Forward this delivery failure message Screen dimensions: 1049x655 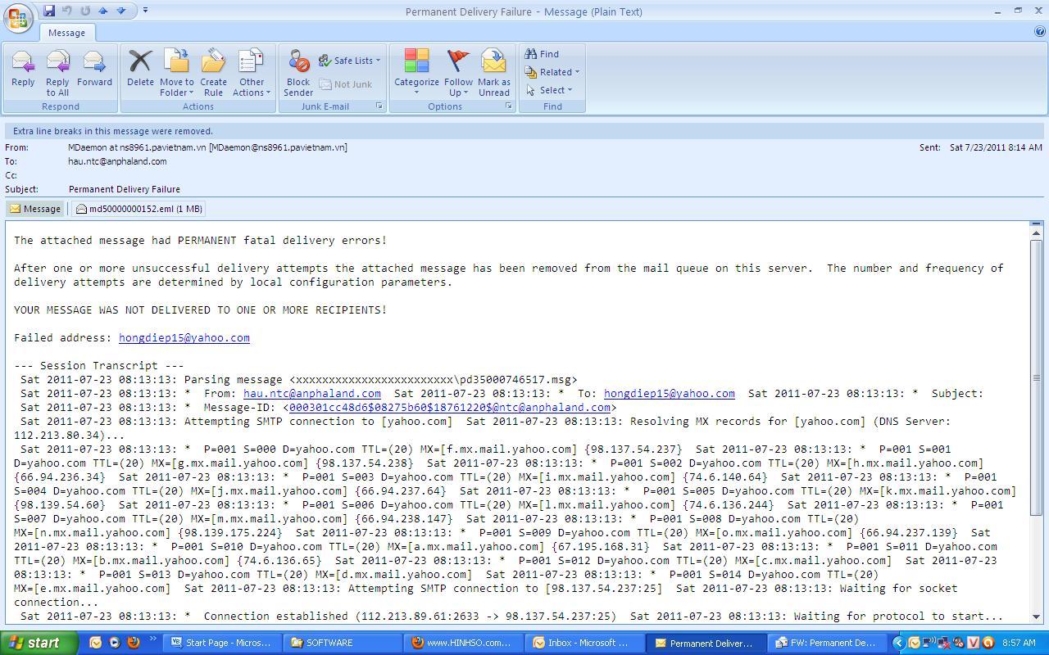(x=94, y=70)
